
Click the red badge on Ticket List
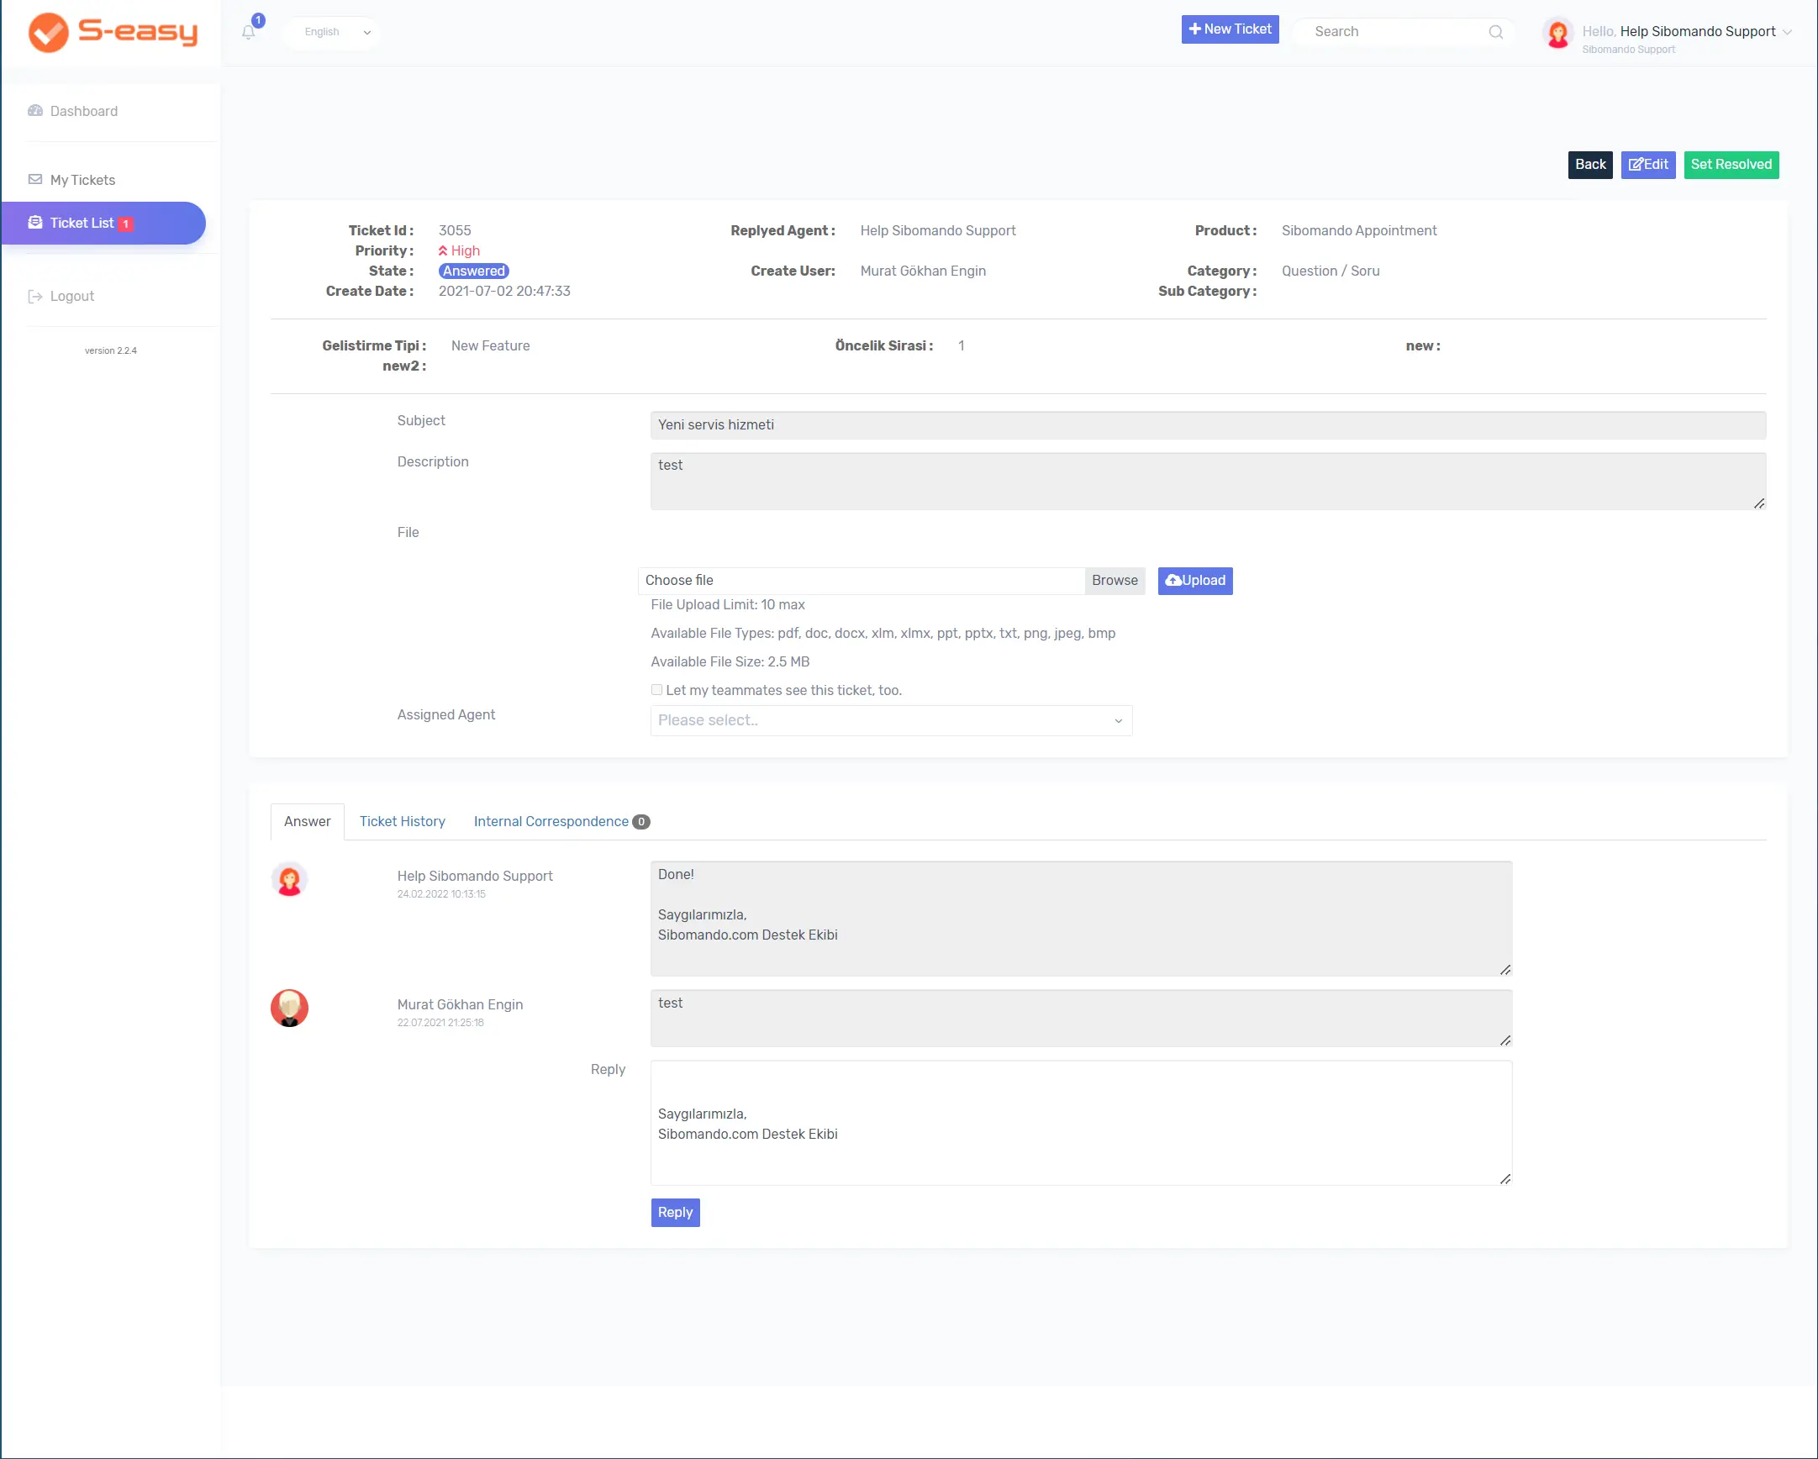[125, 224]
